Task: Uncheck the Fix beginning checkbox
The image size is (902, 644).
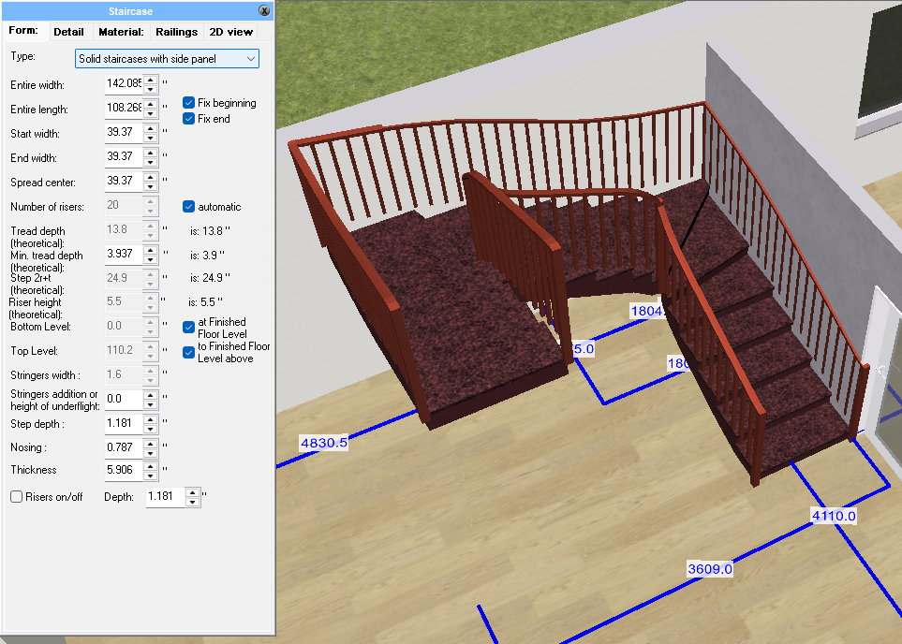Action: tap(189, 103)
